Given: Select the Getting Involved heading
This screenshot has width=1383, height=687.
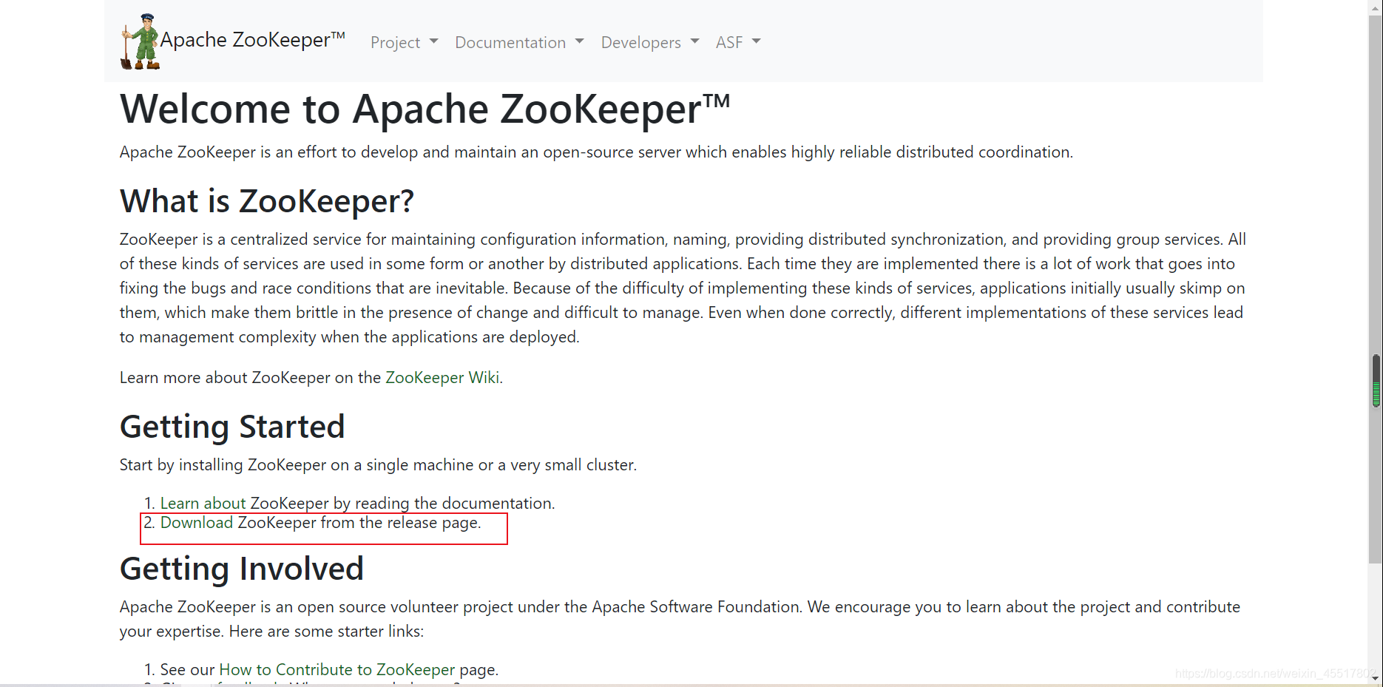Looking at the screenshot, I should (242, 569).
